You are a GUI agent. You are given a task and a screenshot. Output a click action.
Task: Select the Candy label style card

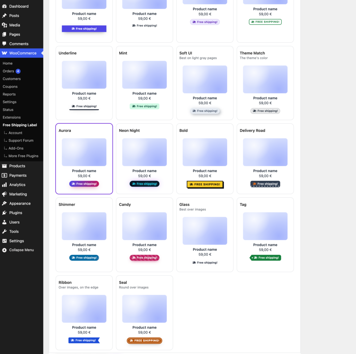[x=144, y=234]
